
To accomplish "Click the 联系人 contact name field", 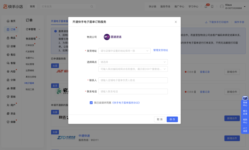I will tap(133, 80).
